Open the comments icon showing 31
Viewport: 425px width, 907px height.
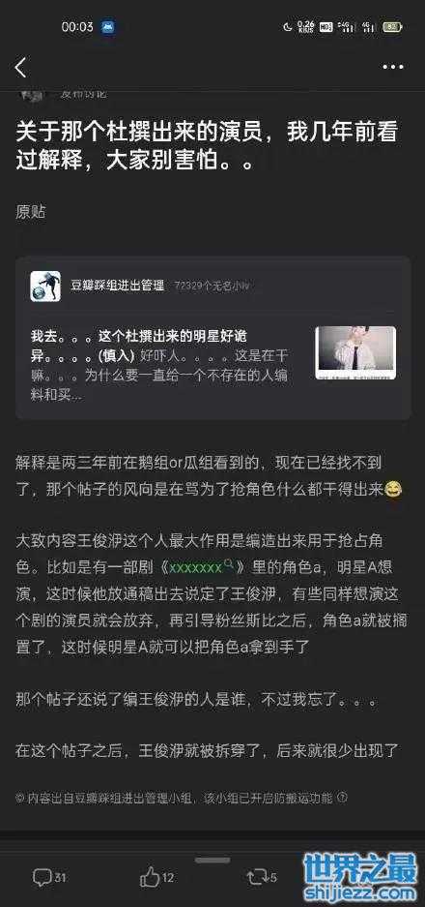click(49, 878)
